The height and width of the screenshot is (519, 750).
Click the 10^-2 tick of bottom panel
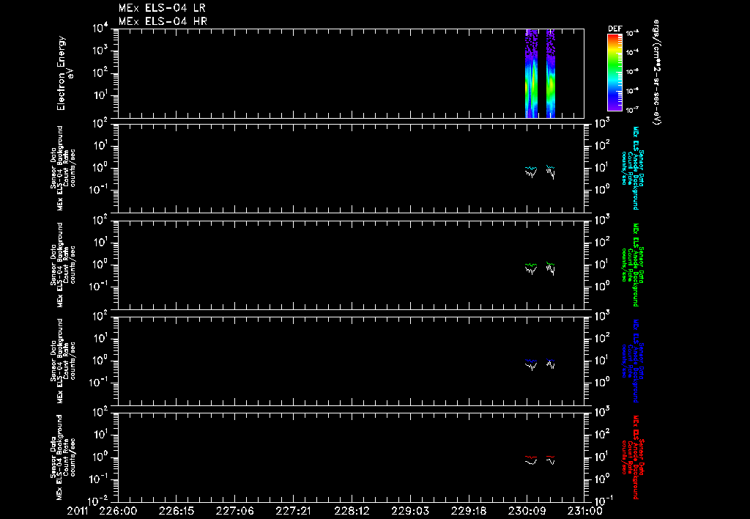click(x=99, y=501)
